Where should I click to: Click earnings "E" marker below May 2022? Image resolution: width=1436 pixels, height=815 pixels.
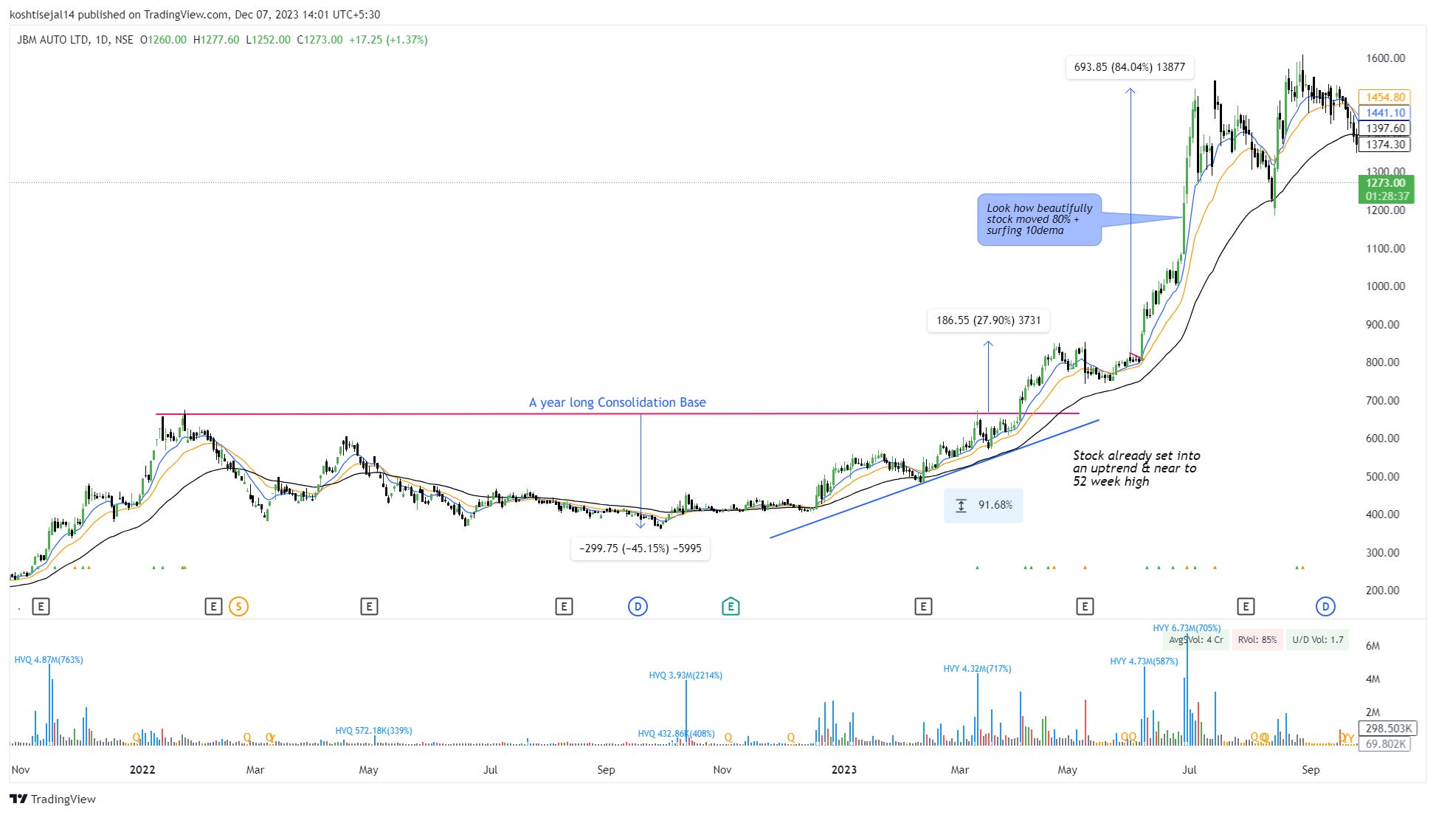pyautogui.click(x=369, y=607)
